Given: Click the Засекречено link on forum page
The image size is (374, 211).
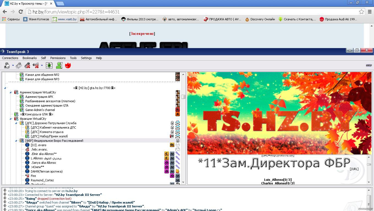Looking at the screenshot, I should point(142,34).
